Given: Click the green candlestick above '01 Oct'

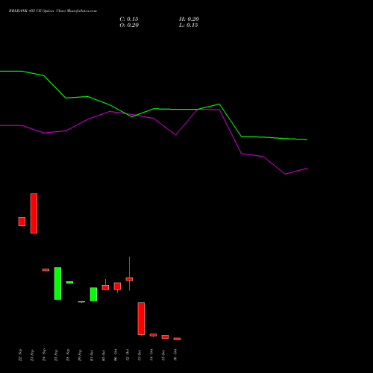Looking at the screenshot, I should point(93,295).
